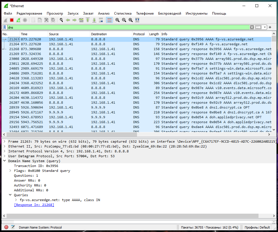
Task: Stop the running packet capture
Action: pos(12,20)
